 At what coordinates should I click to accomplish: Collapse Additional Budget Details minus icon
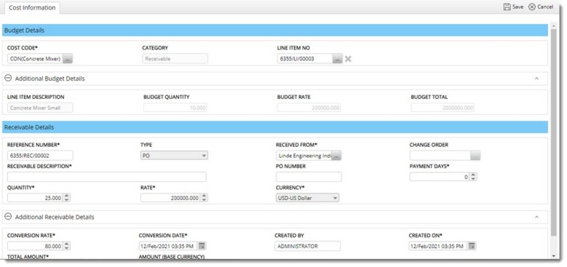pos(8,78)
